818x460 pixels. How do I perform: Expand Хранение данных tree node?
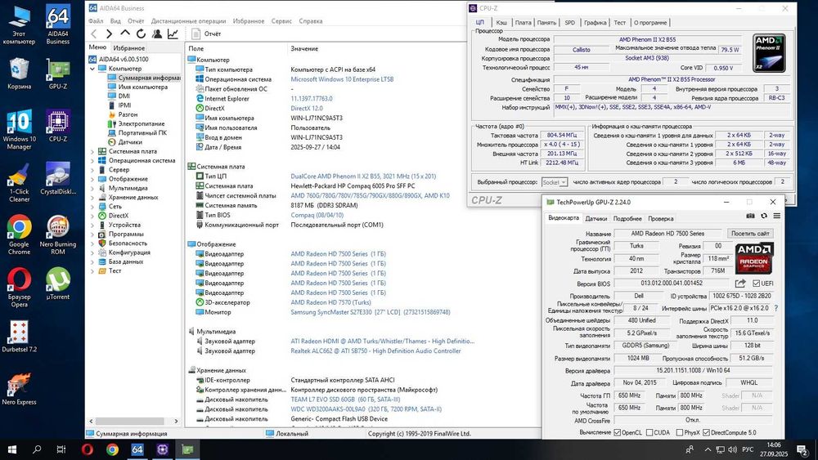[x=92, y=198]
